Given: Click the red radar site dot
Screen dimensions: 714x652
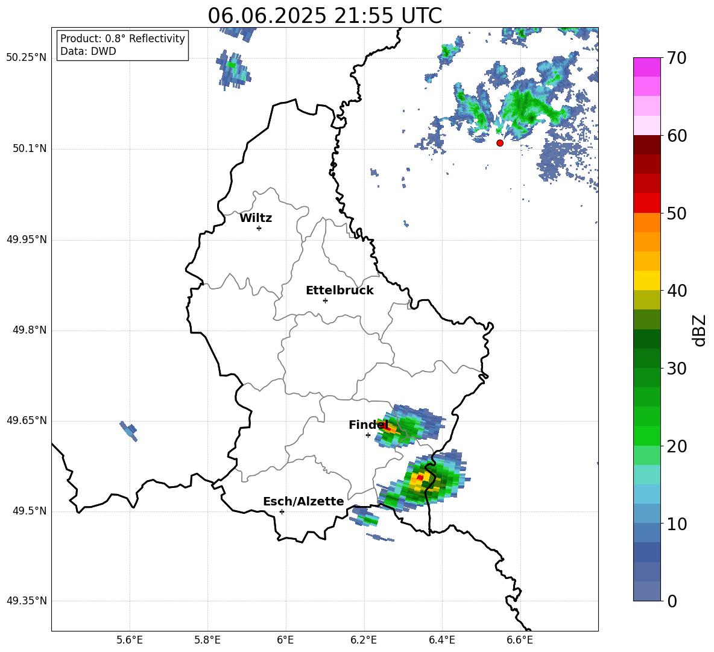Looking at the screenshot, I should (500, 143).
